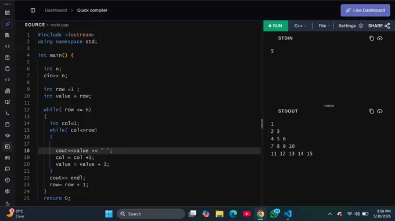Copy the STDIN contents

pyautogui.click(x=371, y=38)
